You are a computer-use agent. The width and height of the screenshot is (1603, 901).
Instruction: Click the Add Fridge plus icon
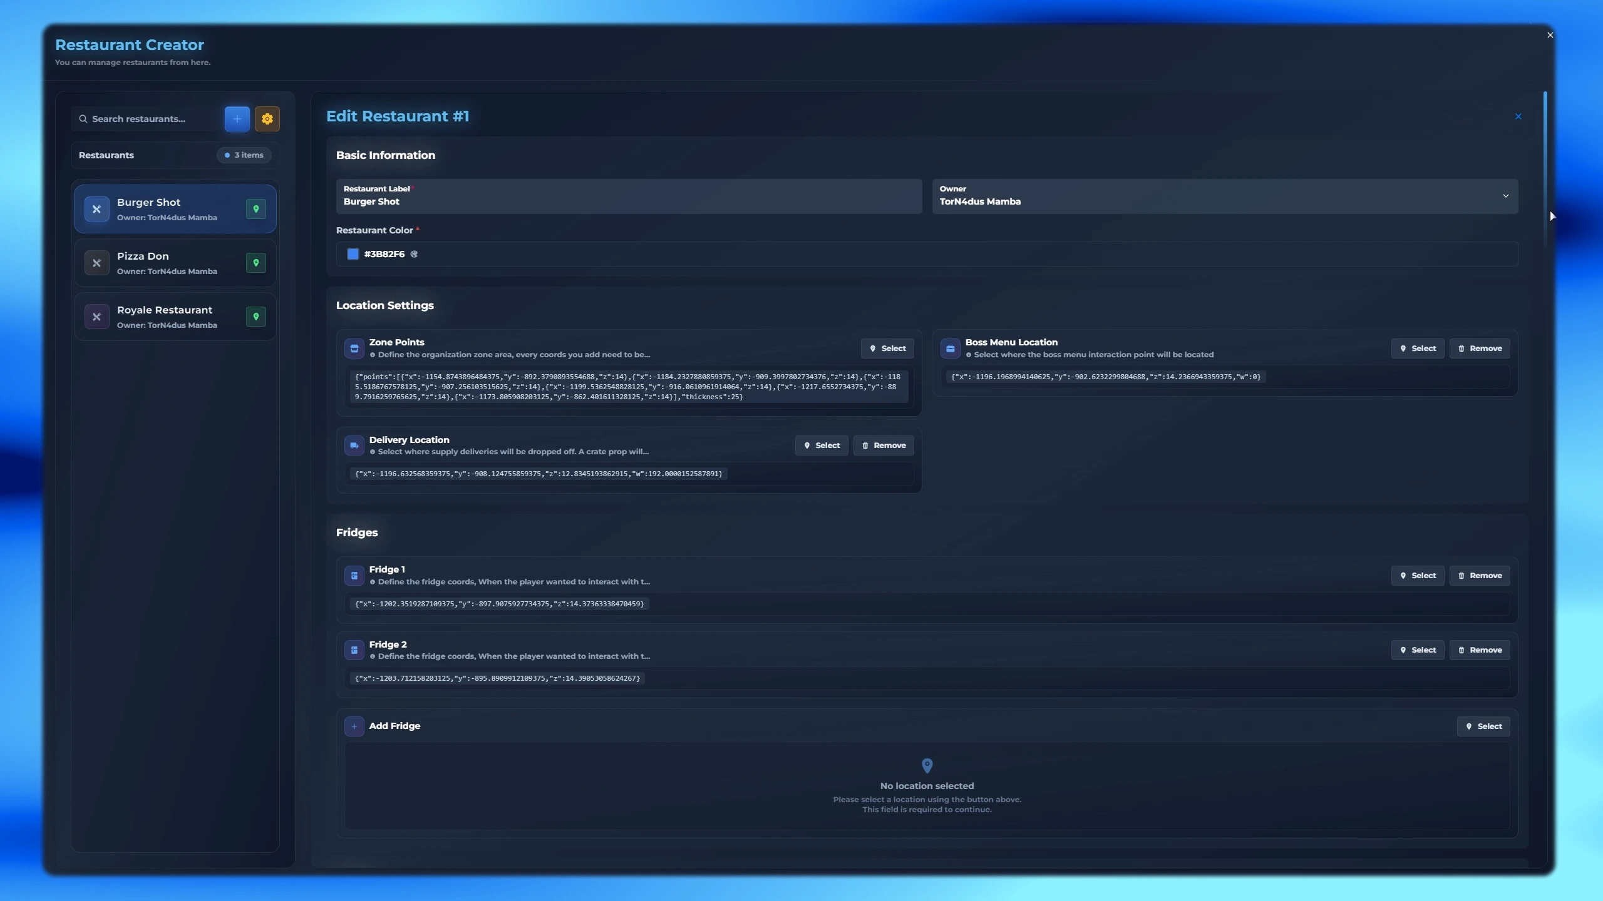point(354,726)
